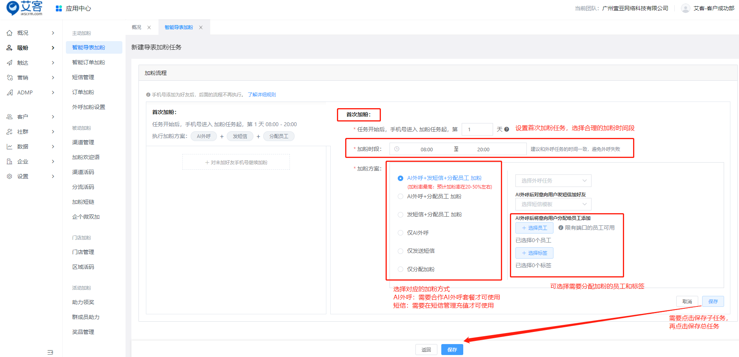This screenshot has height=357, width=739.
Task: Choose the 仅发送短信 radio button
Action: click(x=400, y=251)
